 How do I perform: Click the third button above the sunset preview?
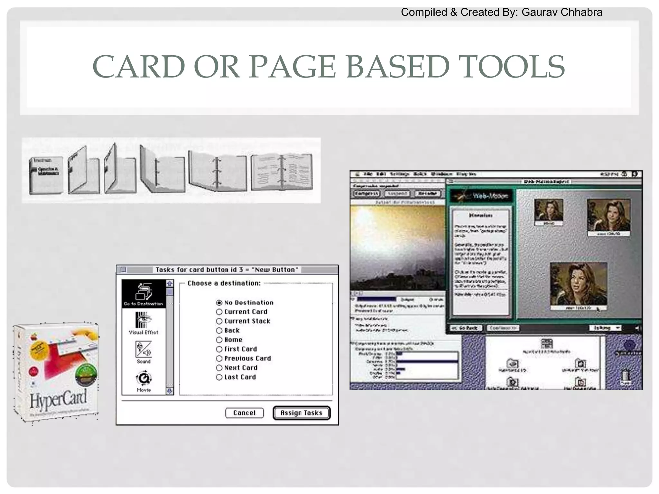pyautogui.click(x=427, y=193)
